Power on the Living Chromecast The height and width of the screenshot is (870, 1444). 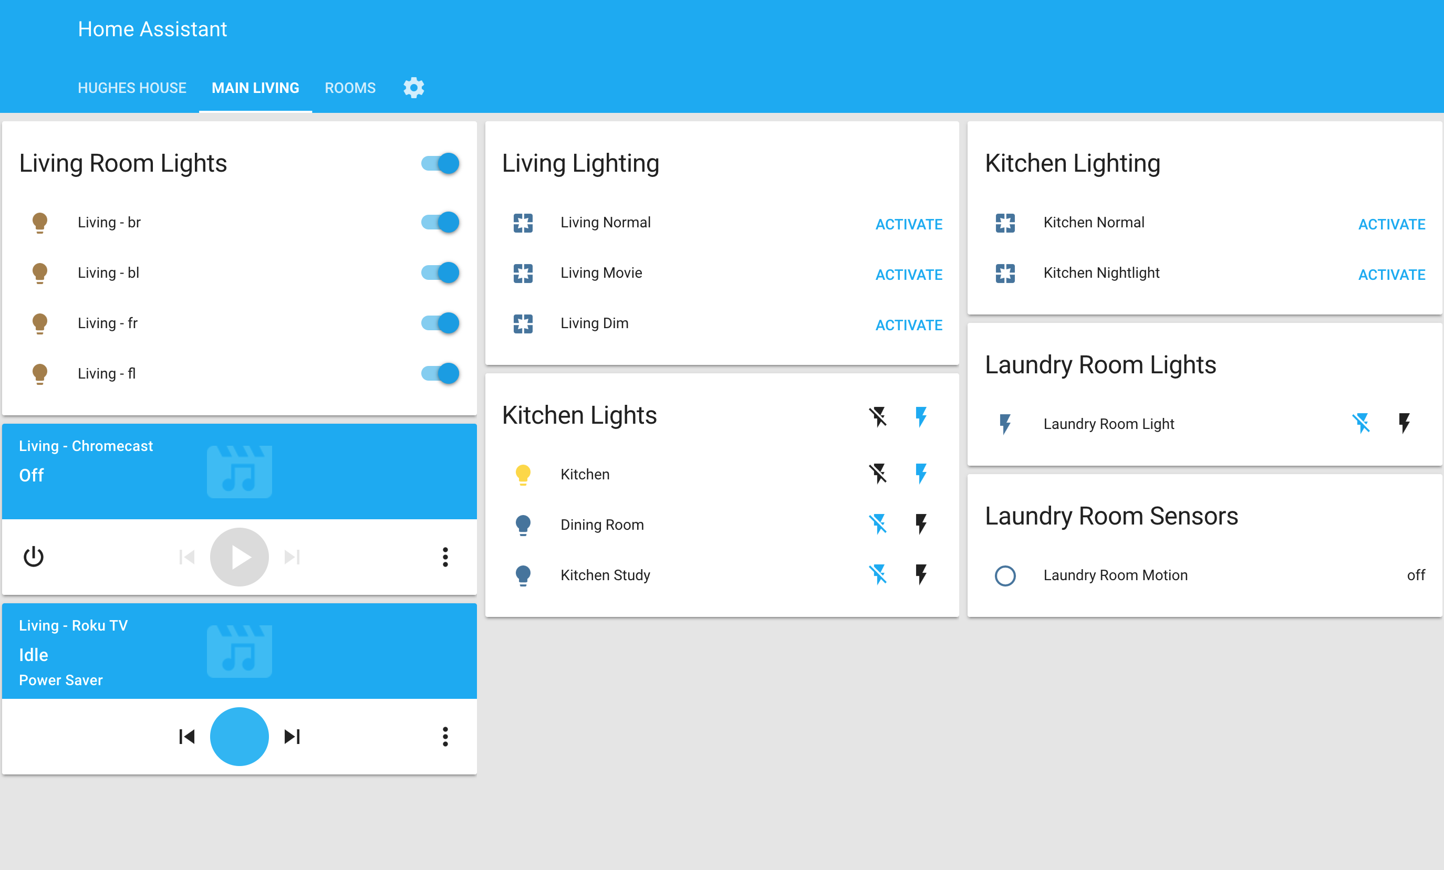(x=34, y=557)
